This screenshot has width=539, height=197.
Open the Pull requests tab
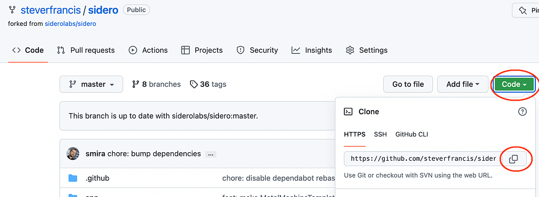click(x=86, y=50)
